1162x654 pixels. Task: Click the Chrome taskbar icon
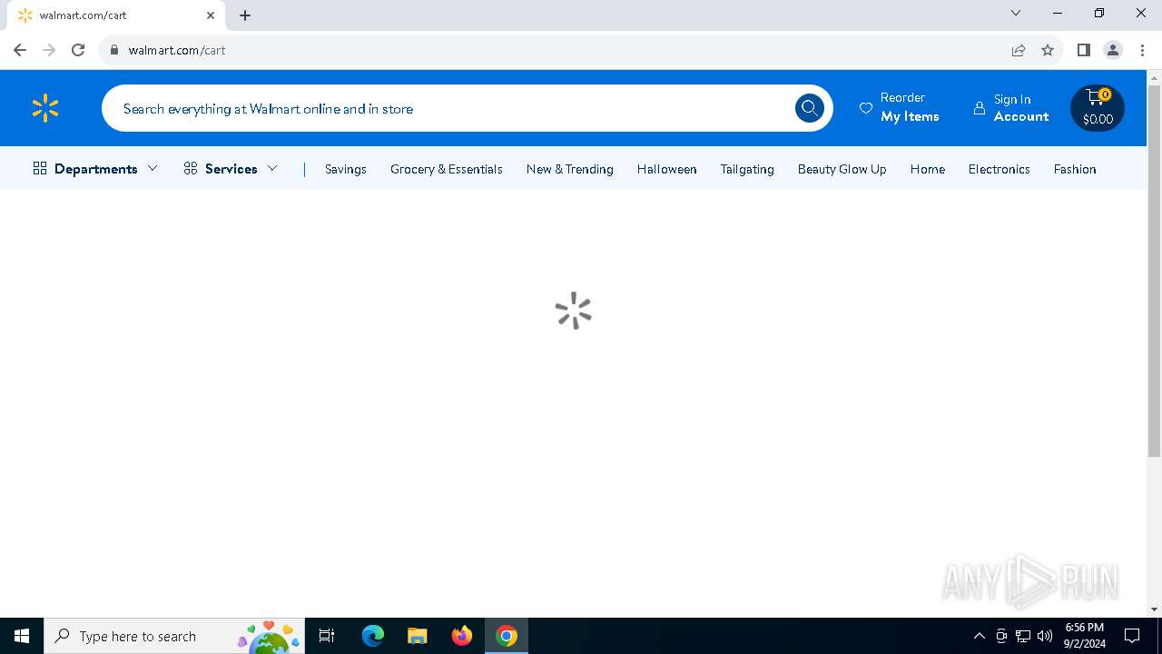tap(507, 636)
